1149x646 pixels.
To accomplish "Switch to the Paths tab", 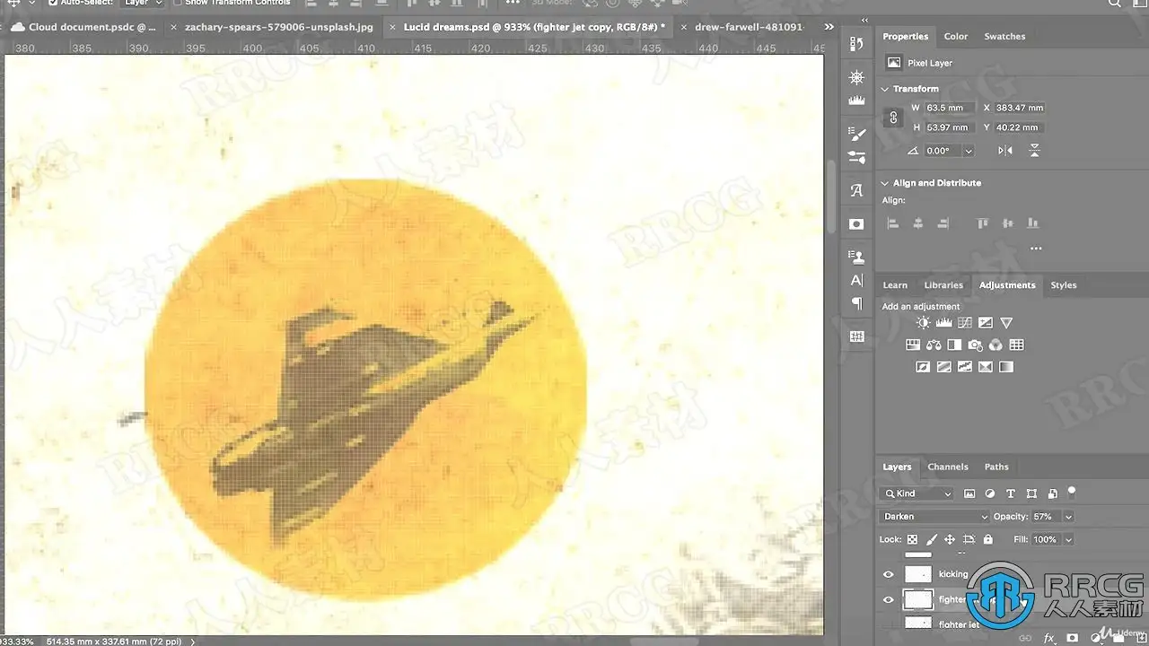I will [996, 467].
